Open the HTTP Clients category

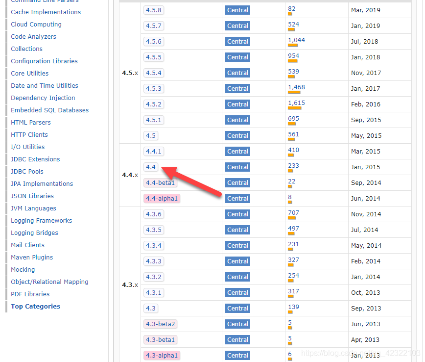point(29,134)
